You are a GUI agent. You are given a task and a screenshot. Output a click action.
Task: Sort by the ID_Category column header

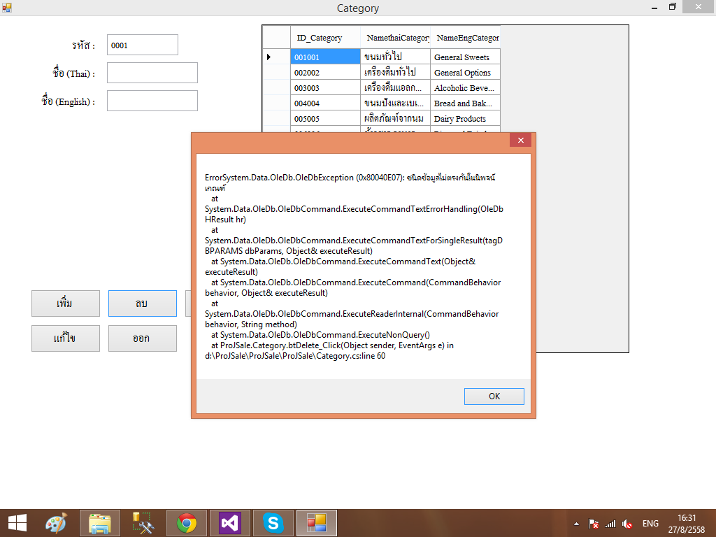pyautogui.click(x=325, y=38)
